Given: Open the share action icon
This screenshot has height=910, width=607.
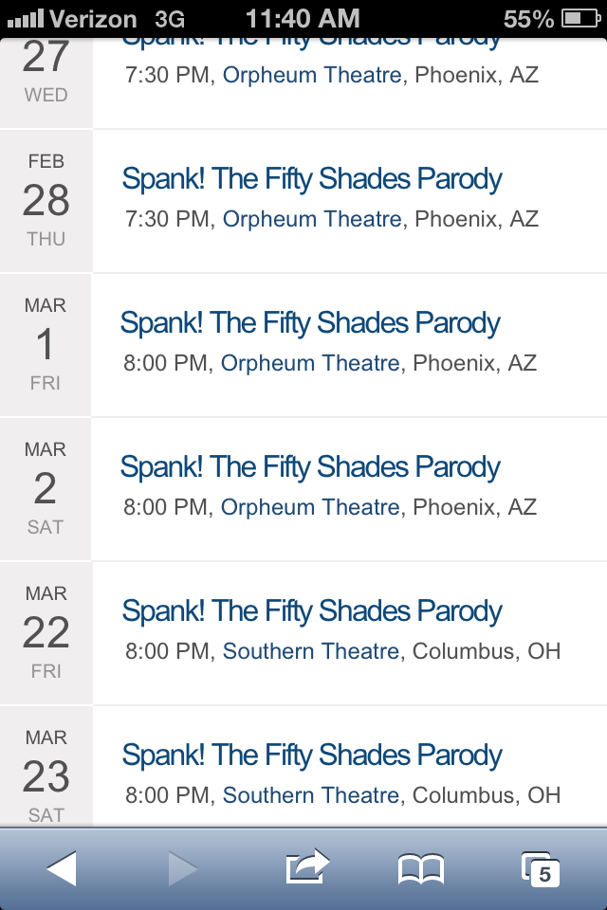Looking at the screenshot, I should (307, 866).
